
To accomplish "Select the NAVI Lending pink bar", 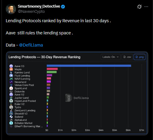I will [49, 79].
